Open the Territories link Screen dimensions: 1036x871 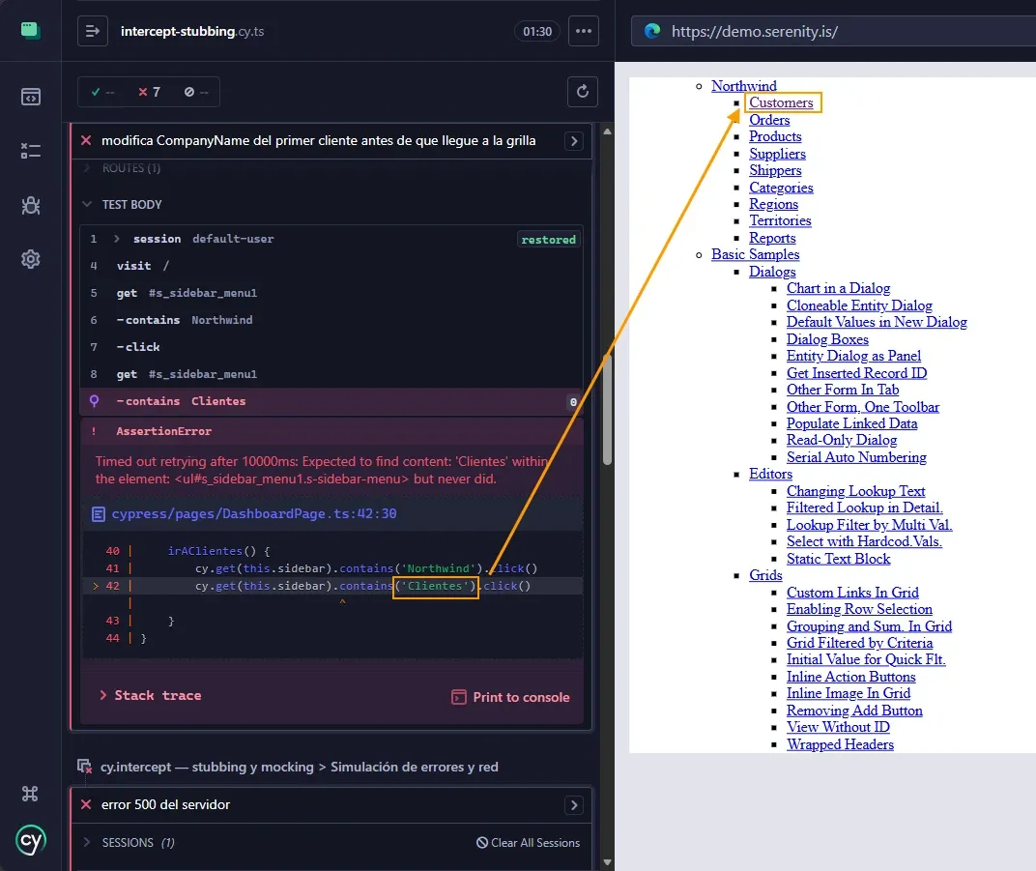click(x=780, y=220)
